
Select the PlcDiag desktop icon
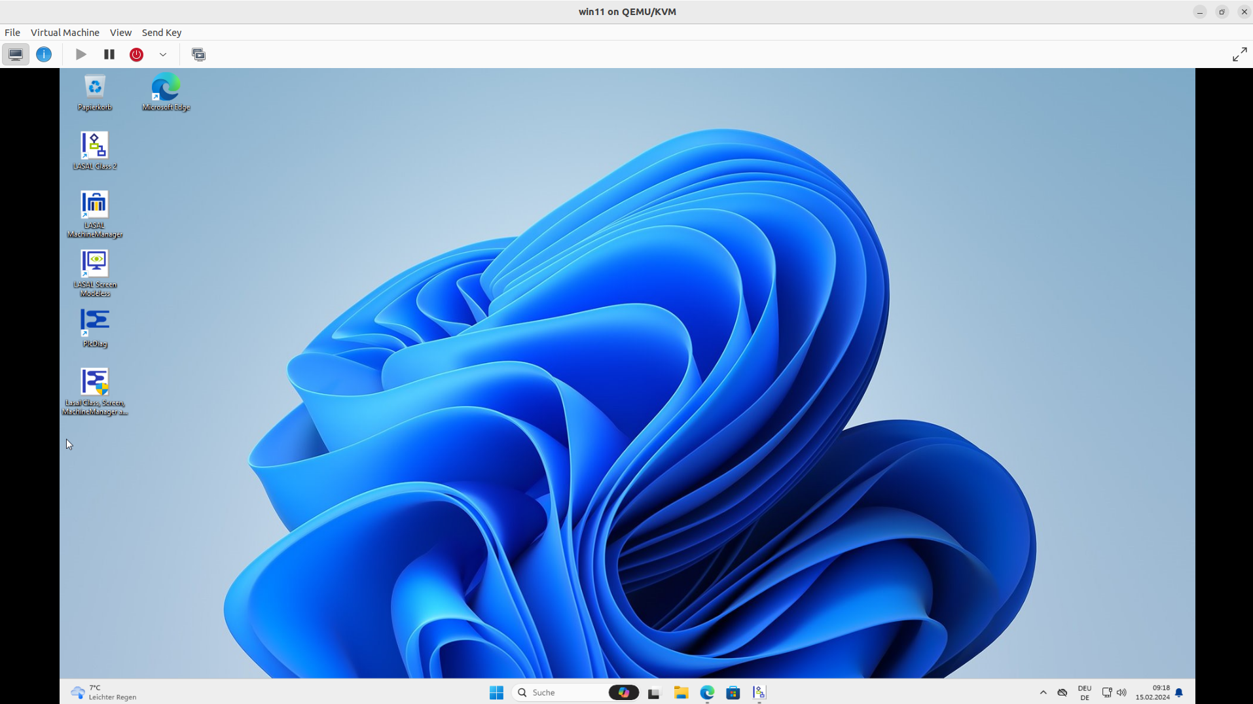[95, 327]
